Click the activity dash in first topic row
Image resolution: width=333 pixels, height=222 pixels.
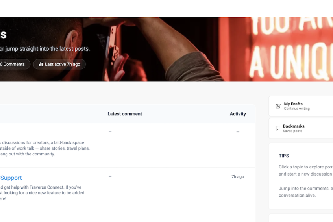pyautogui.click(x=238, y=132)
